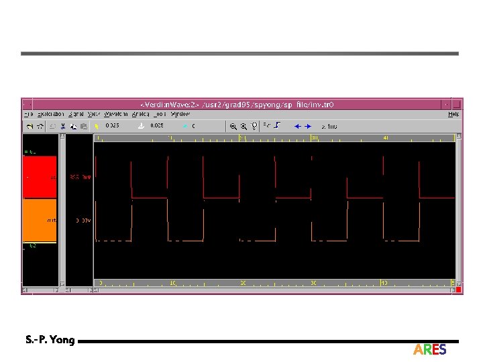
Task: Go to previous edge with left arrow
Action: (298, 126)
